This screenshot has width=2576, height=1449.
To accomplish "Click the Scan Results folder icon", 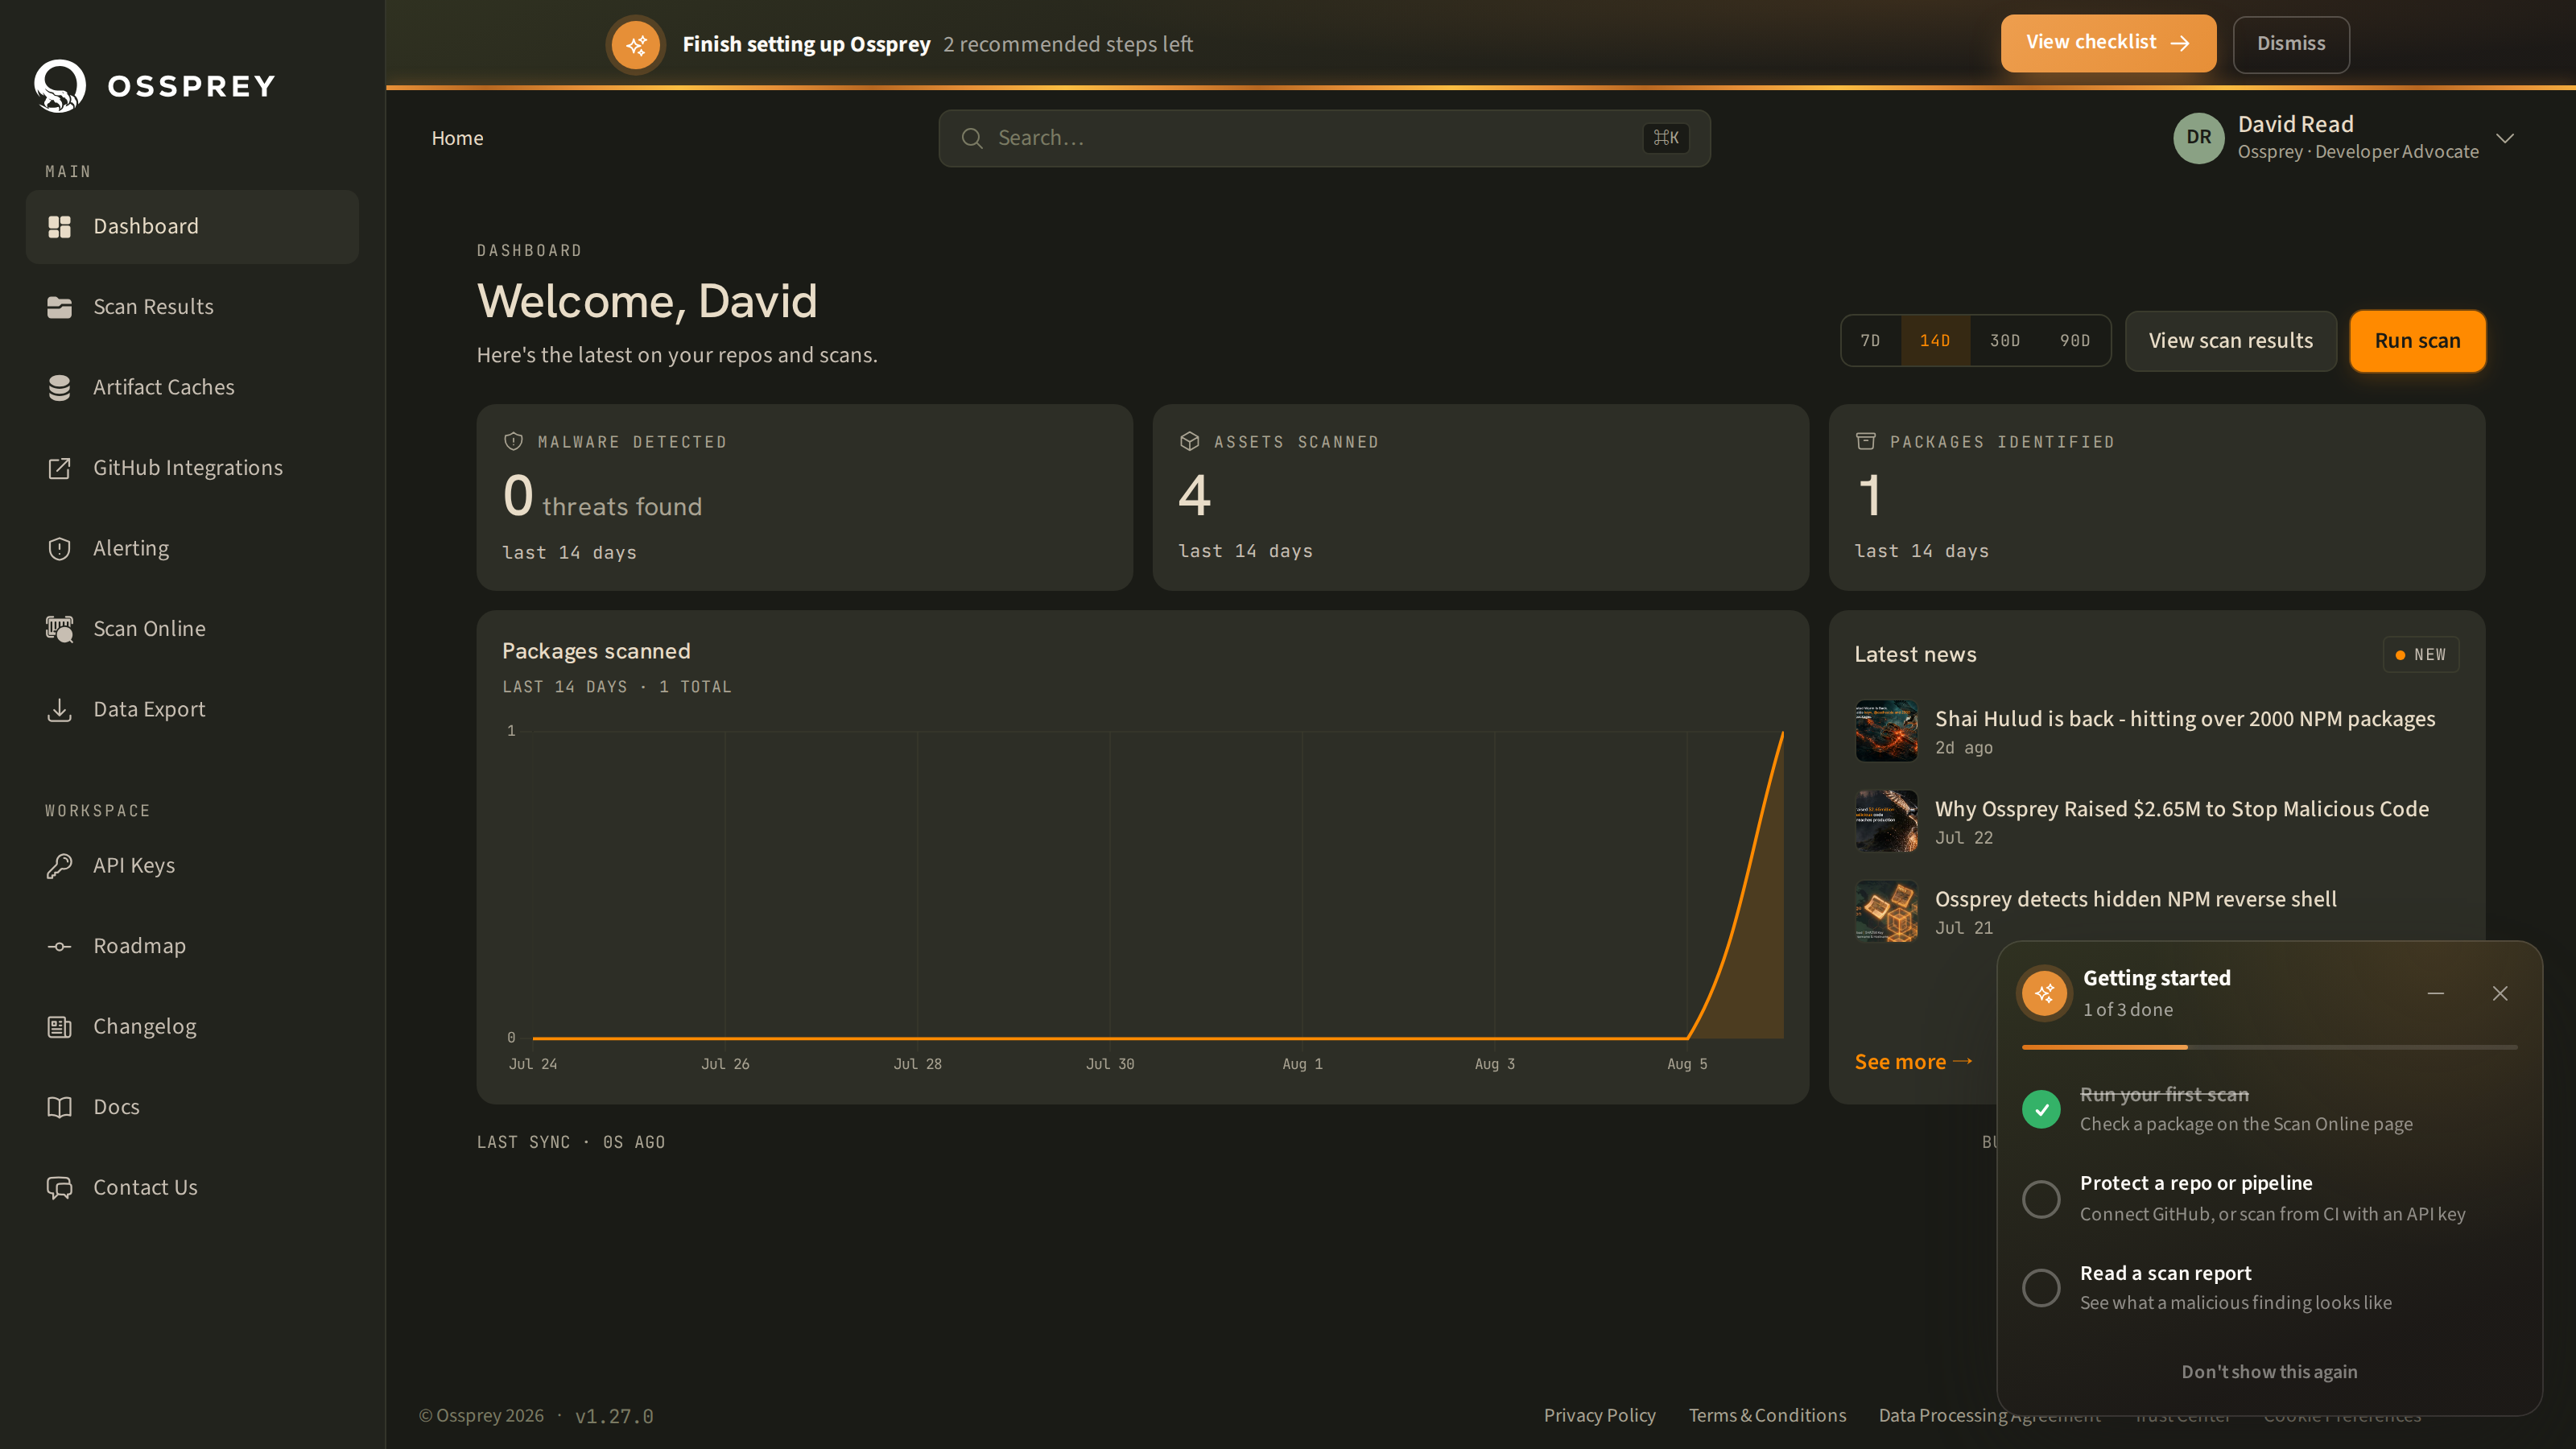I will (60, 307).
